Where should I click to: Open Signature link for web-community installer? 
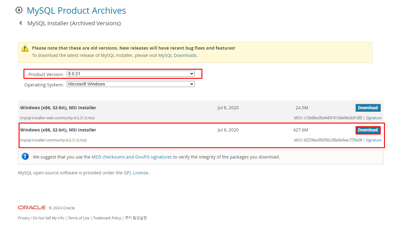pos(374,118)
